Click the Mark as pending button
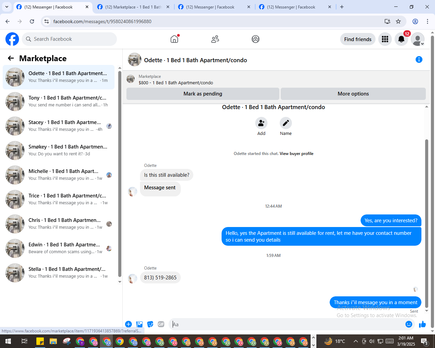The width and height of the screenshot is (435, 348). coord(203,94)
